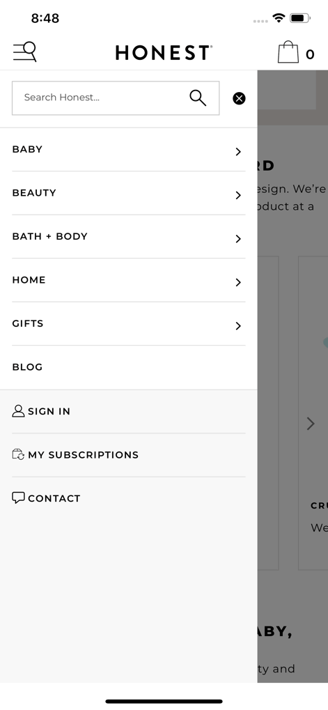Focus the Search Honest input field
The height and width of the screenshot is (710, 328).
click(x=116, y=98)
